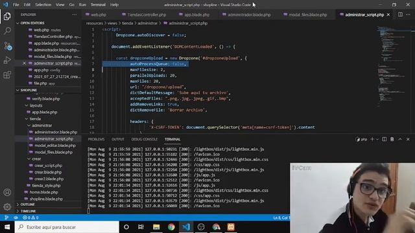
Task: Open the Edit menu
Action: pyautogui.click(x=27, y=5)
